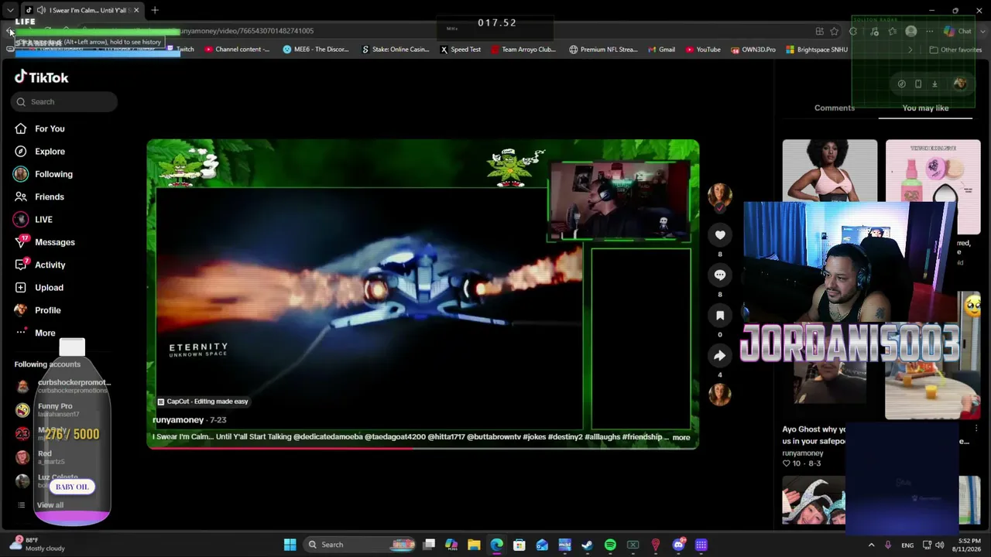The image size is (991, 557).
Task: Open the taskbar volume control
Action: (x=939, y=545)
